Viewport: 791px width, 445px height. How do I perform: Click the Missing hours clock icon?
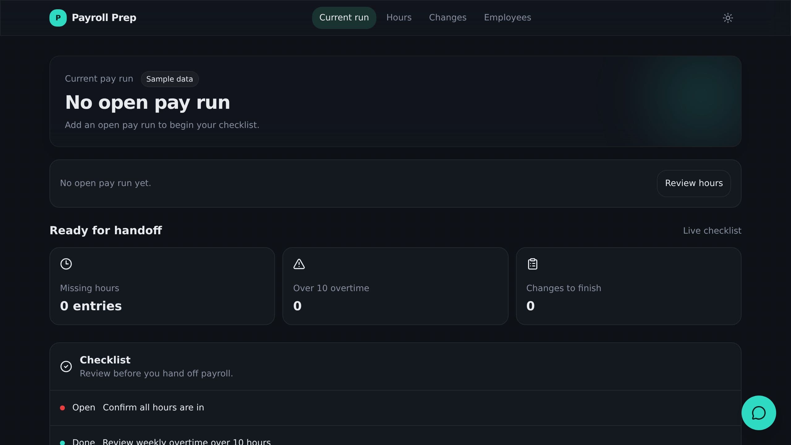coord(66,264)
